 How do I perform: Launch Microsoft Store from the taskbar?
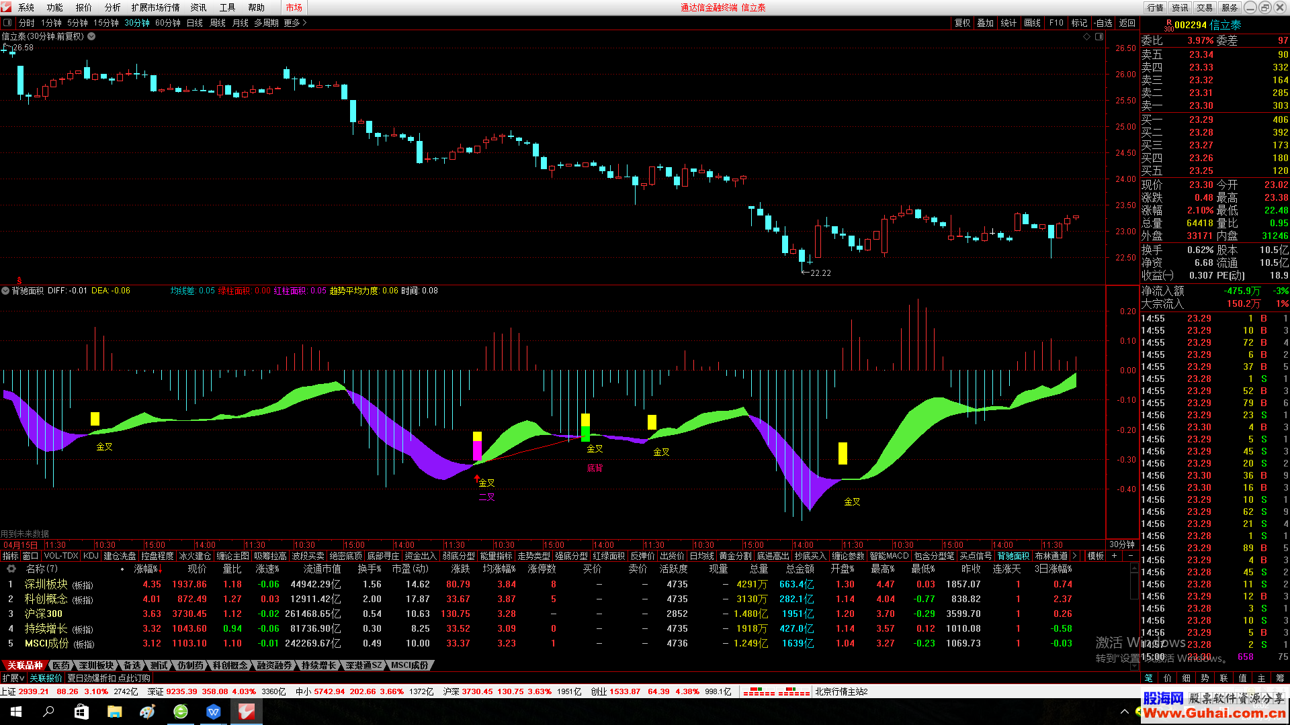(81, 712)
